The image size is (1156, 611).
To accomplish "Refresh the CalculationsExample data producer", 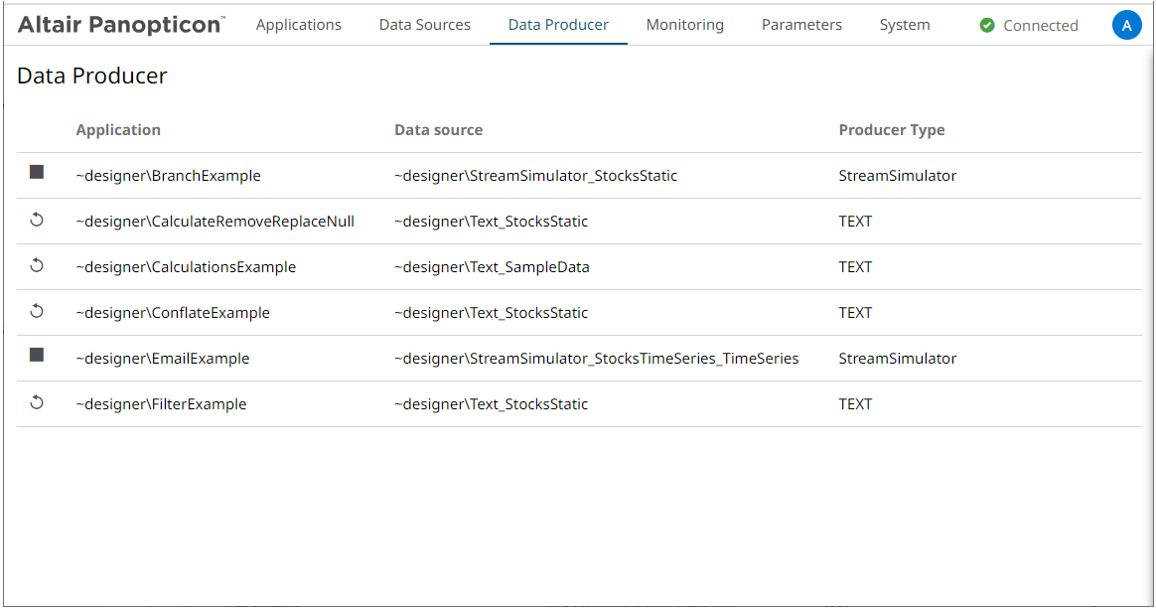I will (37, 265).
